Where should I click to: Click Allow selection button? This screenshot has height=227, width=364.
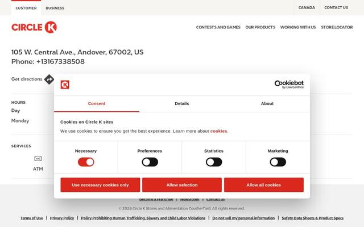click(182, 185)
